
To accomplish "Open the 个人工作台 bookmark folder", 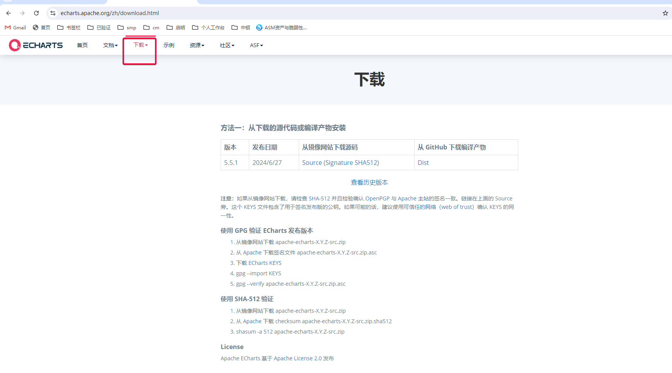I will point(208,27).
